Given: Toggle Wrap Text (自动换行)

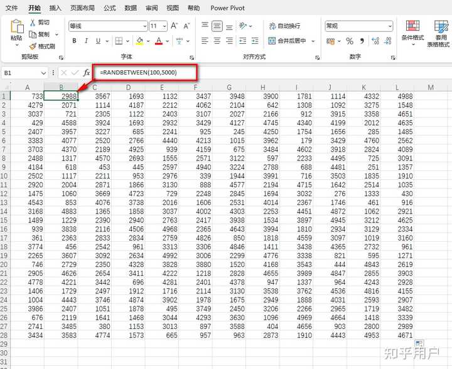Looking at the screenshot, I should coord(284,26).
